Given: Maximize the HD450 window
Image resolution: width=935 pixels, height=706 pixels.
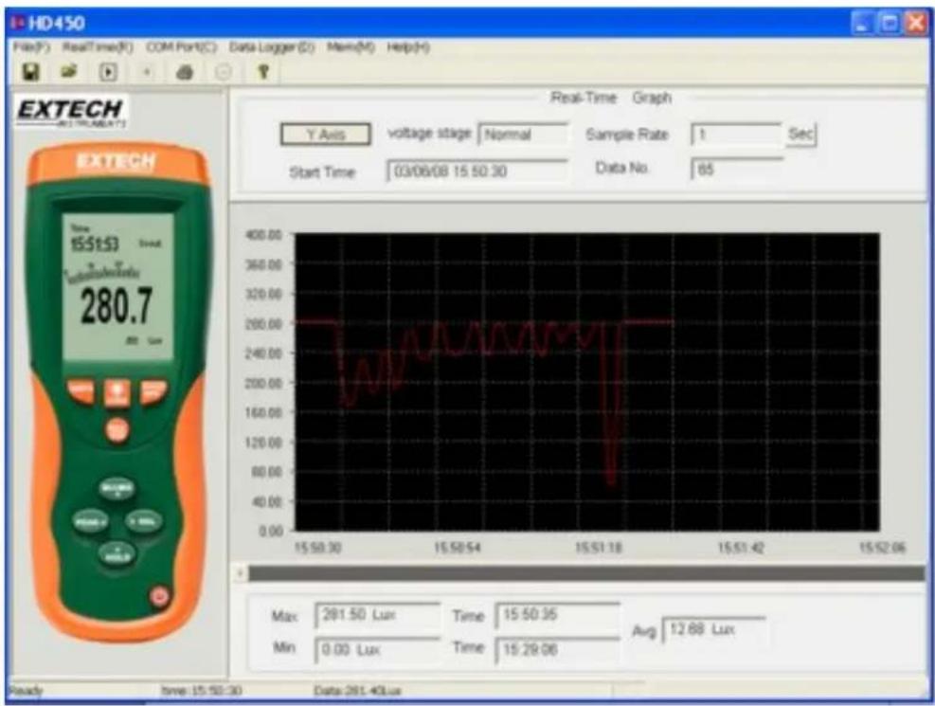Looking at the screenshot, I should (890, 23).
